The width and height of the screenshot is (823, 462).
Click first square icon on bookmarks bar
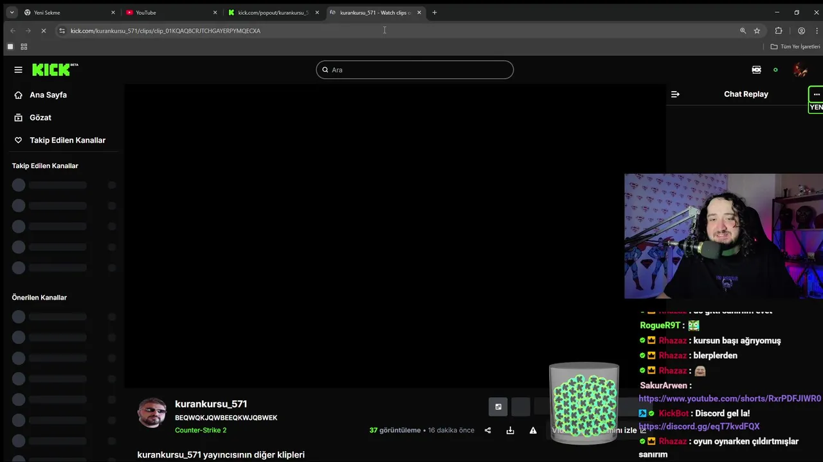(x=10, y=47)
